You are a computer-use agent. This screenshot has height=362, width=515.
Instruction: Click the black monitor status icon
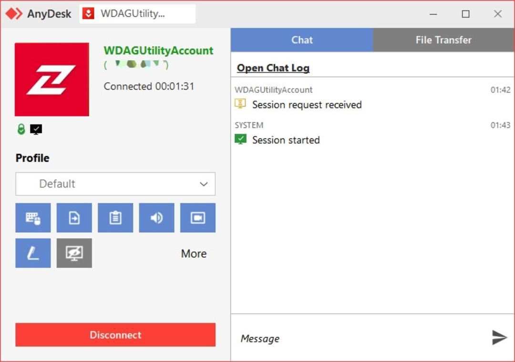pyautogui.click(x=36, y=129)
